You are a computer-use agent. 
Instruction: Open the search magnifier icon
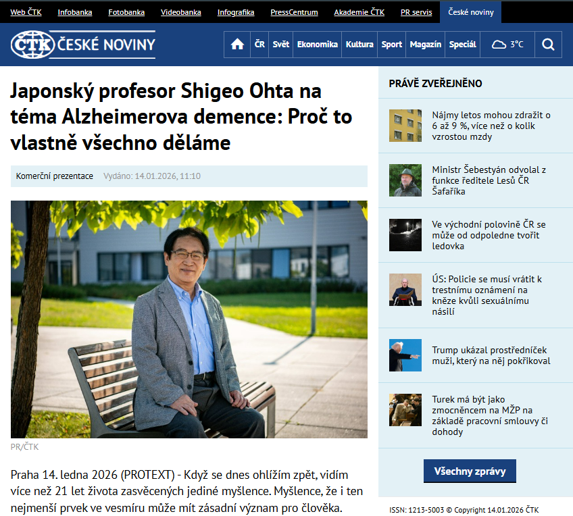tap(548, 45)
